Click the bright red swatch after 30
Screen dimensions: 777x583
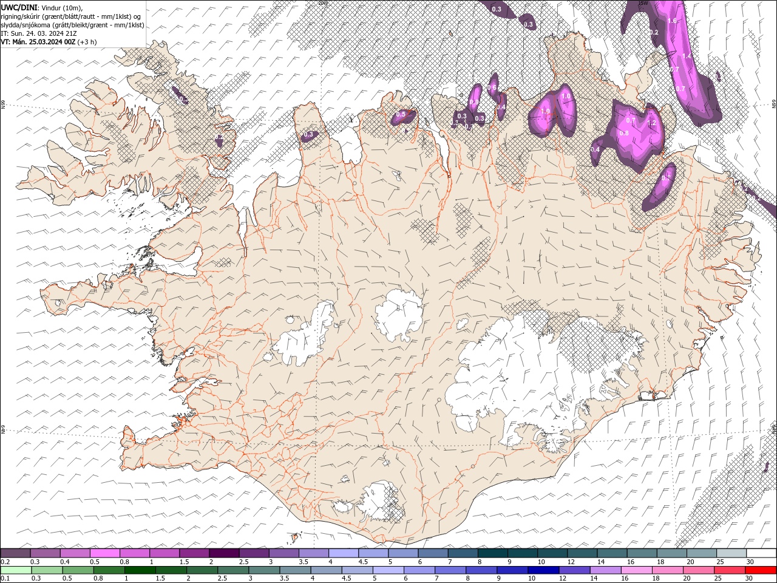[x=761, y=570]
